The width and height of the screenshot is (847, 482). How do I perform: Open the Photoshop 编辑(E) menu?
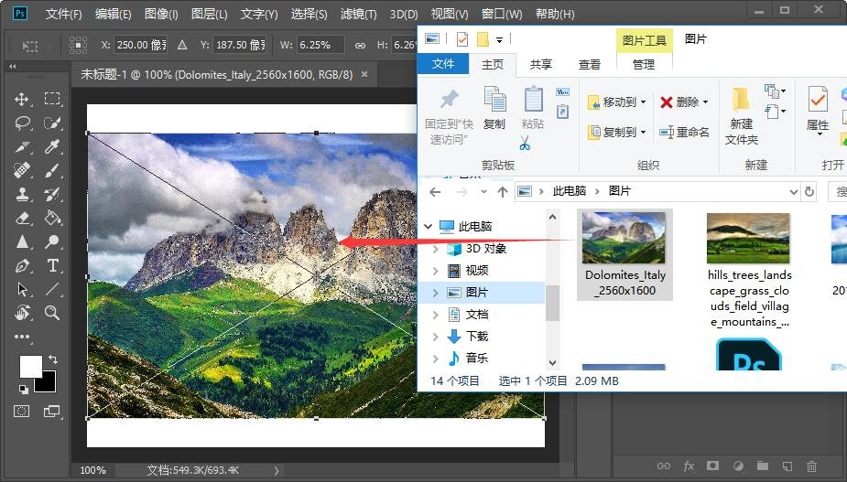click(x=113, y=14)
